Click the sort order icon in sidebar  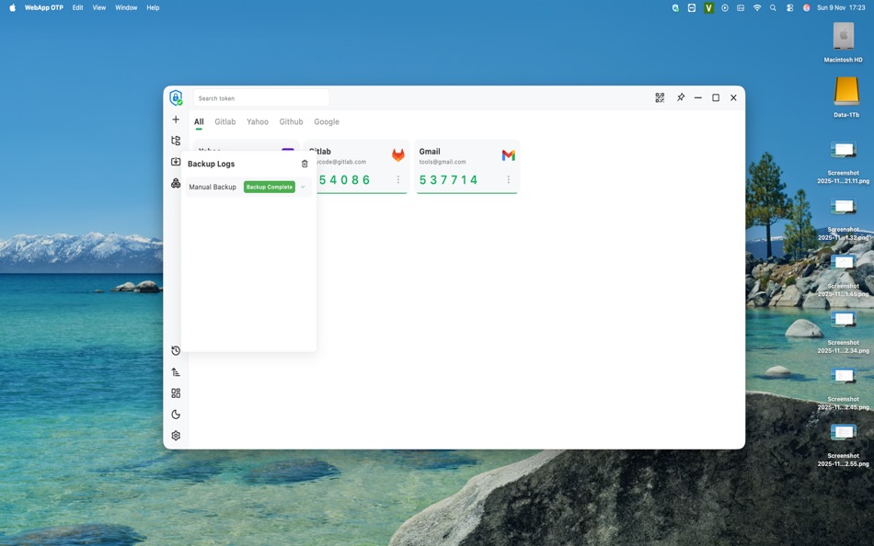(x=176, y=371)
